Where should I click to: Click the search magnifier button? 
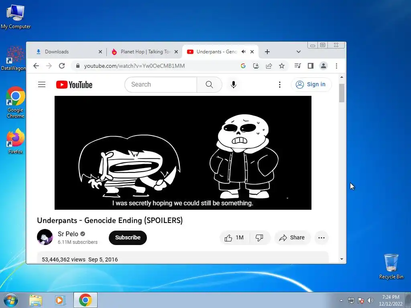(209, 85)
